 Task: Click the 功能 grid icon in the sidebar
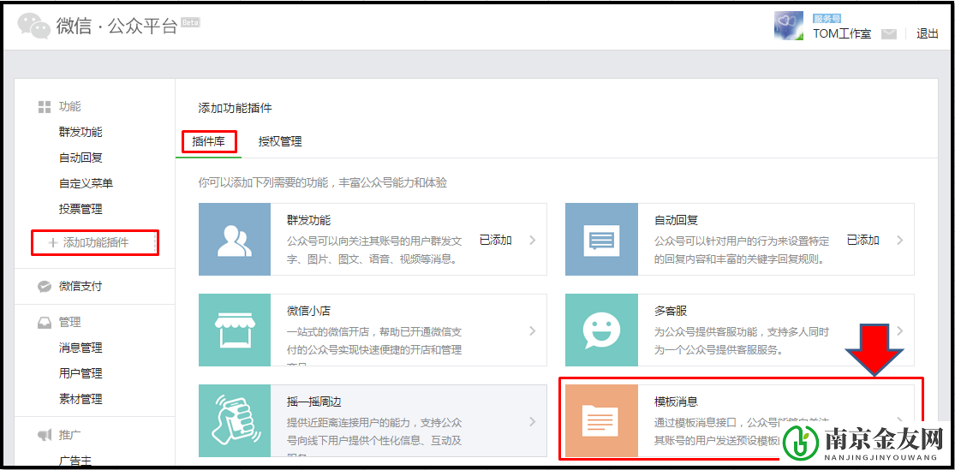click(x=44, y=107)
